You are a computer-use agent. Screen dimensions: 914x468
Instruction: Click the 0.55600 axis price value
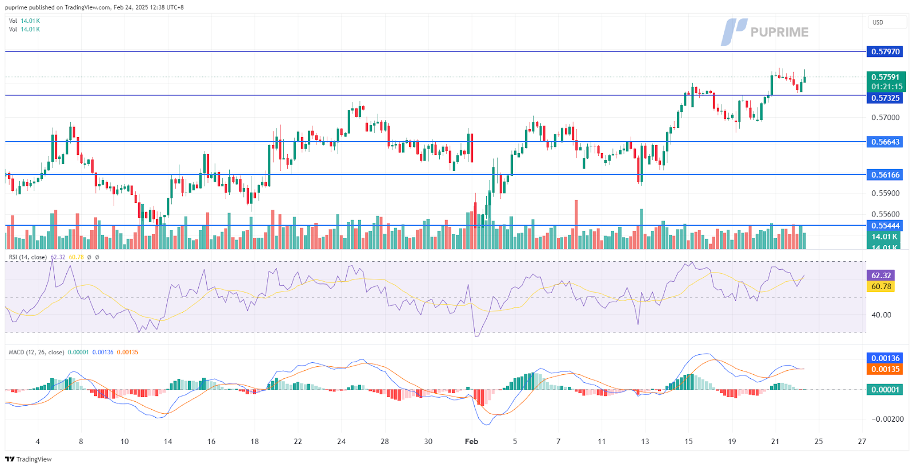pyautogui.click(x=885, y=214)
